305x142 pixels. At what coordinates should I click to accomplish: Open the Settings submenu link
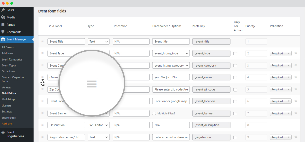pyautogui.click(x=7, y=111)
